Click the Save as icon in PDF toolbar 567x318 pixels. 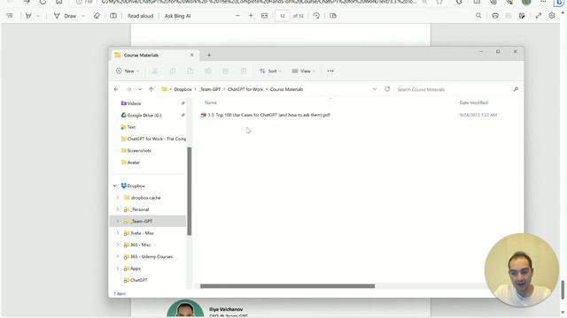tap(522, 16)
